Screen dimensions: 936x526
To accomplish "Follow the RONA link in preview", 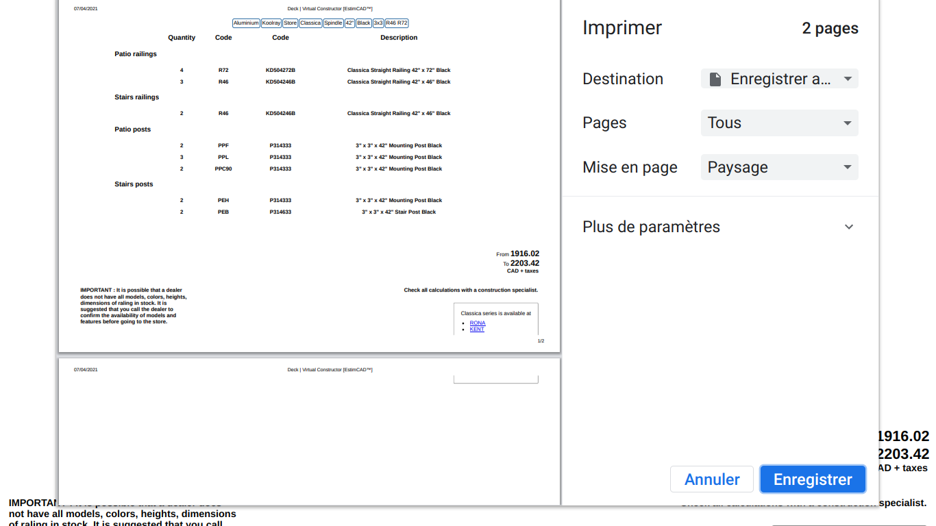I will coord(478,323).
